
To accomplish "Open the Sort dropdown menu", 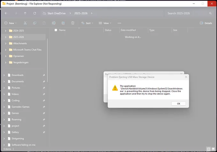I will (x=87, y=23).
